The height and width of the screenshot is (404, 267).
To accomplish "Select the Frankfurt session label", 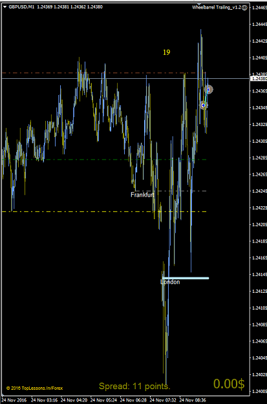I will pos(142,195).
